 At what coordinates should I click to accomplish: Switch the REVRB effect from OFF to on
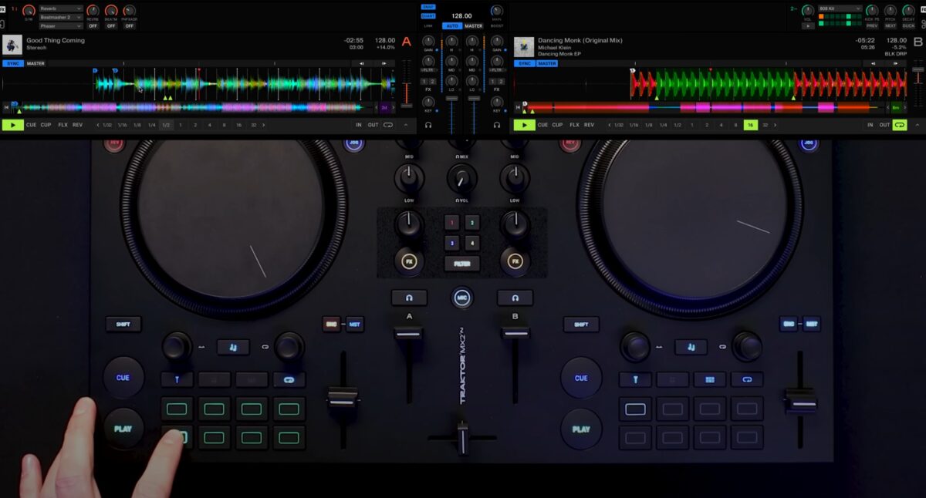(91, 25)
